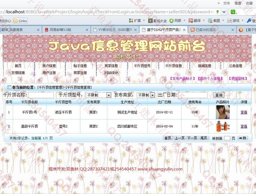The width and height of the screenshot is (256, 194).
Task: Click the 尾页 button
Action: click(x=204, y=138)
